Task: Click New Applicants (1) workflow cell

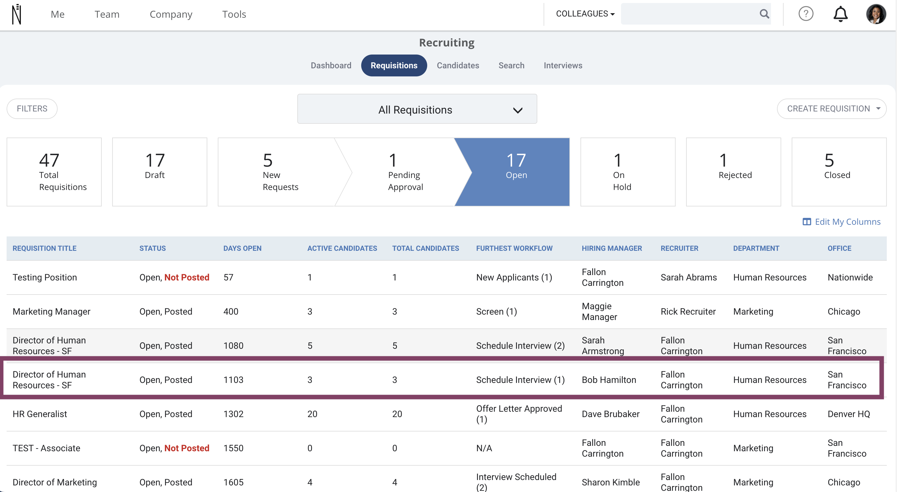Action: coord(514,277)
